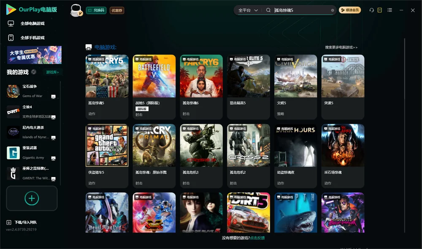This screenshot has width=422, height=249.
Task: Click the 优惠券 coupon button
Action: (x=117, y=10)
